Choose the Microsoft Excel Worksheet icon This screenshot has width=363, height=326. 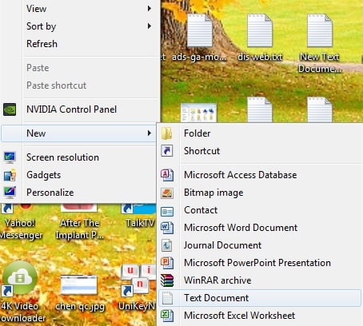[167, 316]
